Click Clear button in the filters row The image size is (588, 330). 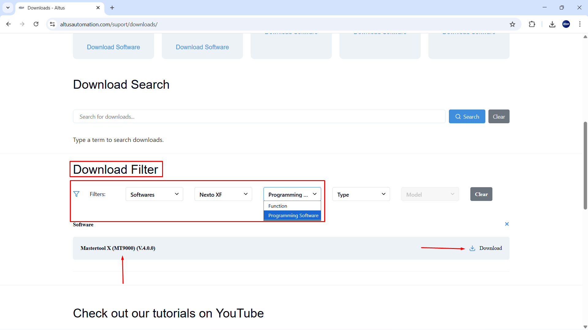point(481,194)
